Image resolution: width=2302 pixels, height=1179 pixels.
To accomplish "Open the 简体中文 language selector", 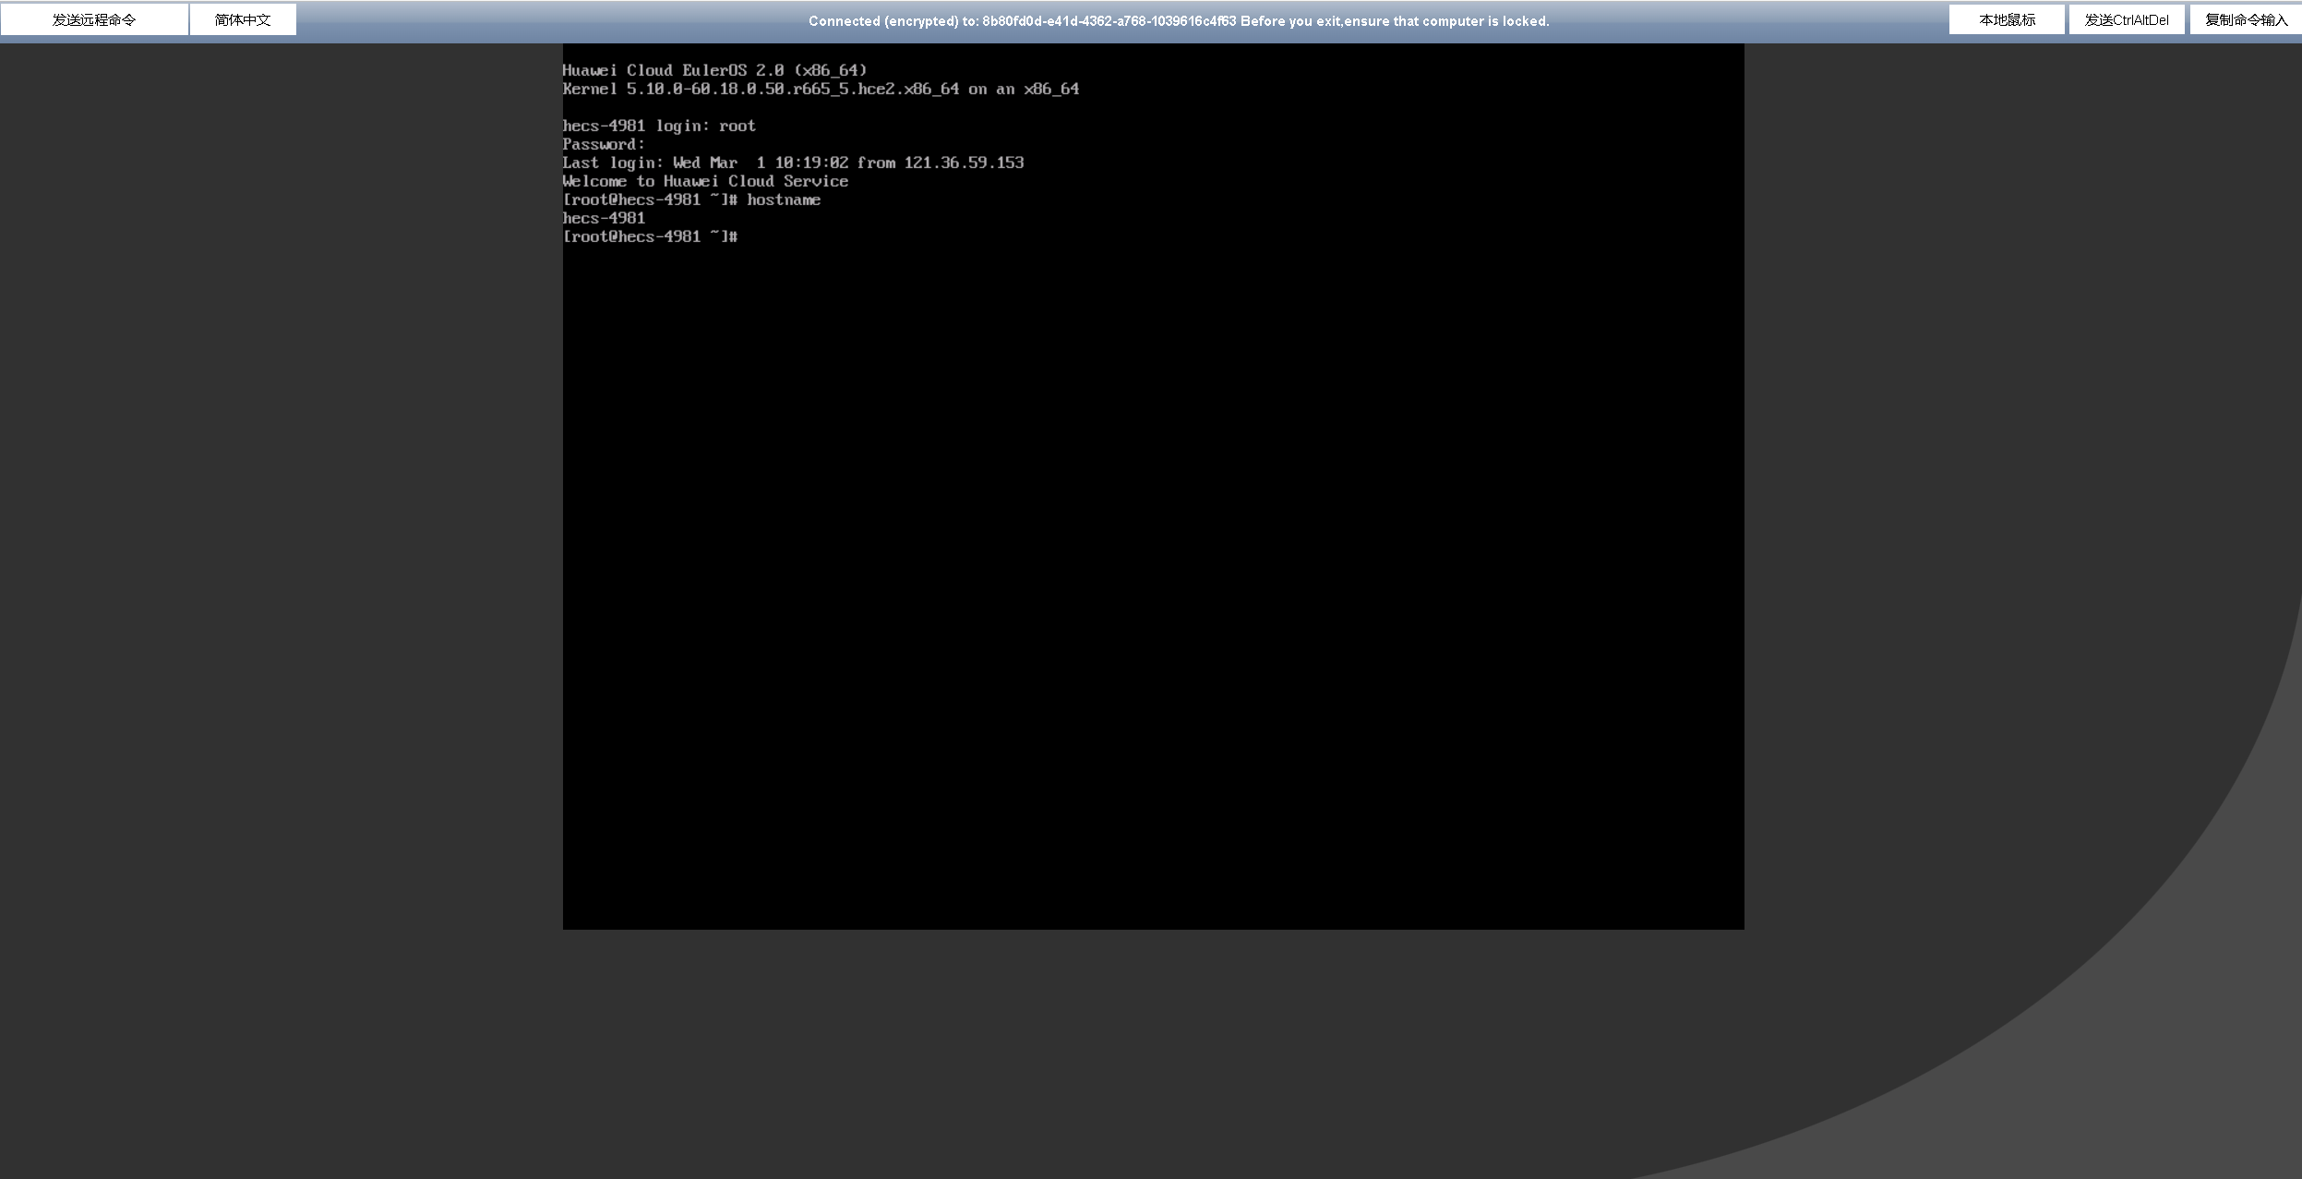I will (243, 19).
